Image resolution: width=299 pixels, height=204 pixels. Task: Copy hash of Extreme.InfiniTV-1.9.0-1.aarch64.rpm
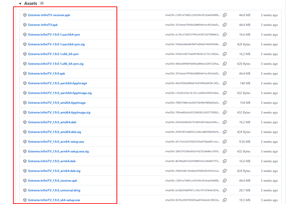[x=225, y=34]
